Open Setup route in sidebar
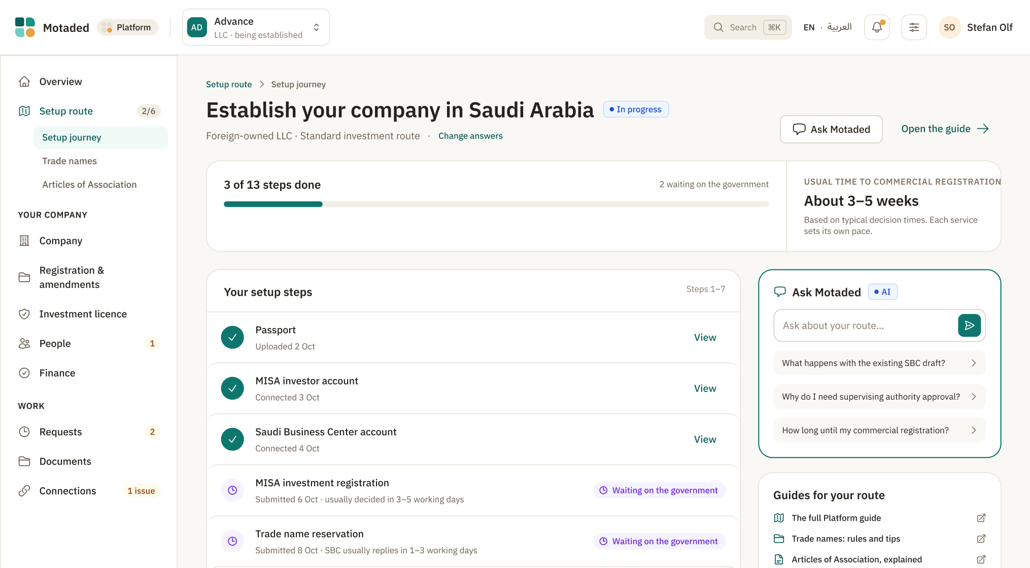 click(x=89, y=111)
